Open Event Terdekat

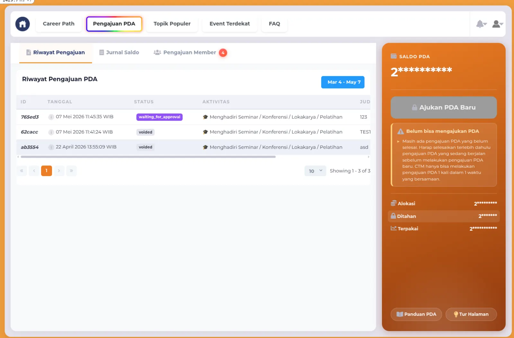tap(230, 24)
